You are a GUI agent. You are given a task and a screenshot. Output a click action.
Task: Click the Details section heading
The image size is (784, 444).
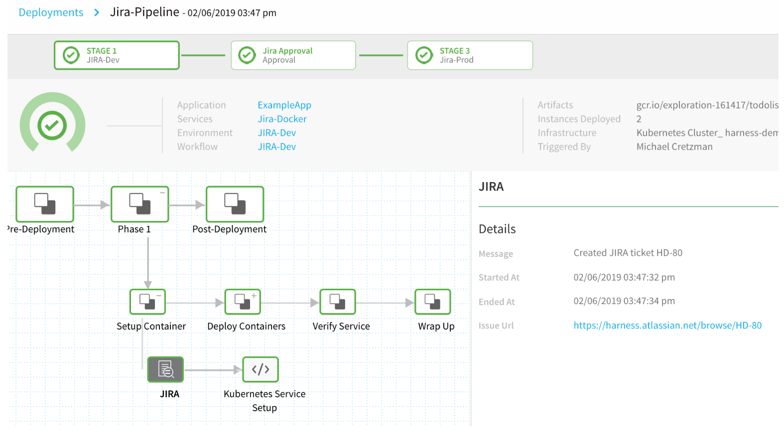[497, 229]
